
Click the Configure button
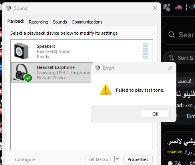(x=25, y=159)
